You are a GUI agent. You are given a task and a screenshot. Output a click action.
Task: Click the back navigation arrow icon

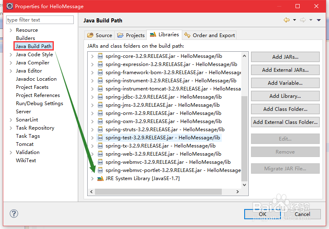point(287,20)
